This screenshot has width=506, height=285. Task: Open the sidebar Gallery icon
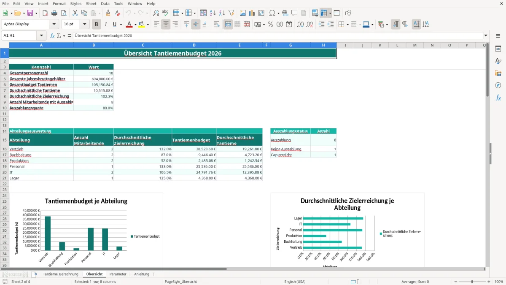click(x=498, y=73)
